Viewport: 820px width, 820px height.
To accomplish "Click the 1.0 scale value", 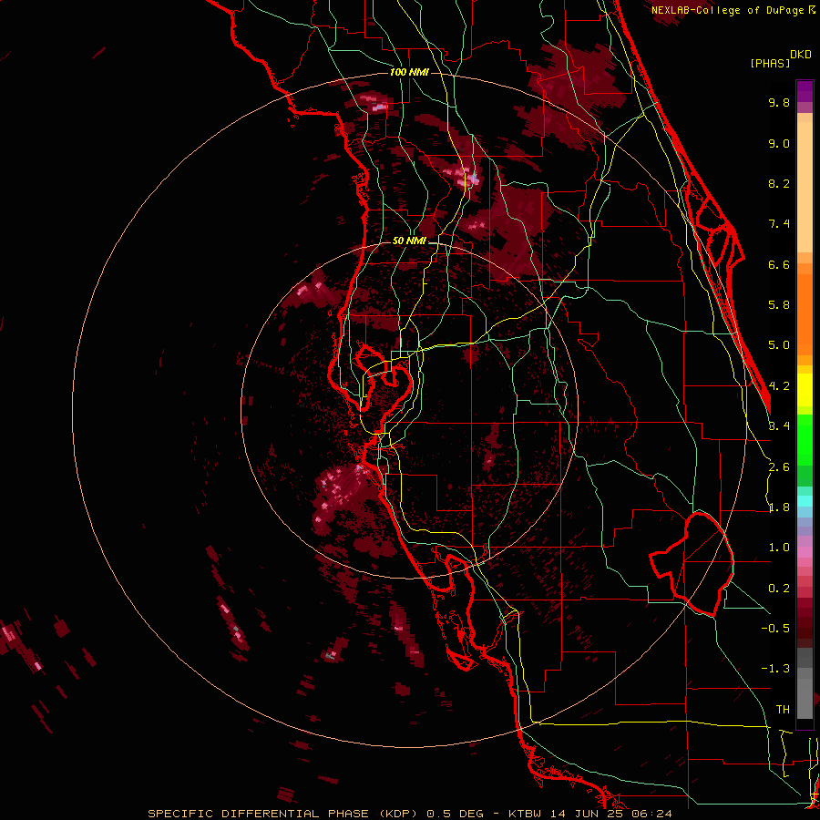I will tap(779, 548).
